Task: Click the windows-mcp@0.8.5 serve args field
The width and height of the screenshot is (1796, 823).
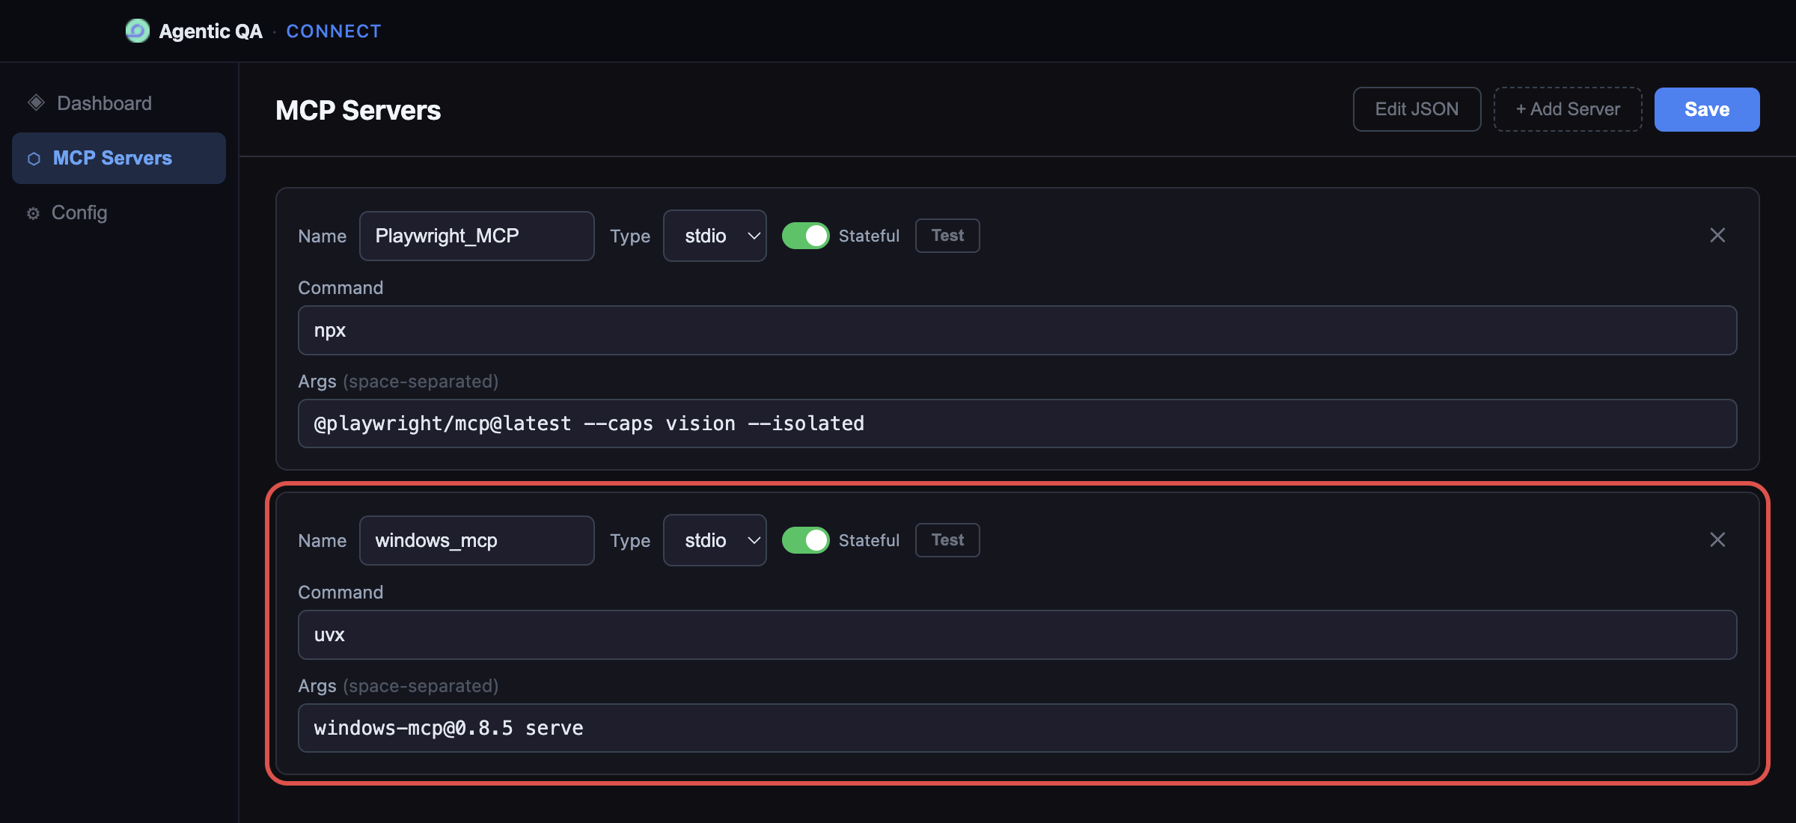Action: (1017, 728)
